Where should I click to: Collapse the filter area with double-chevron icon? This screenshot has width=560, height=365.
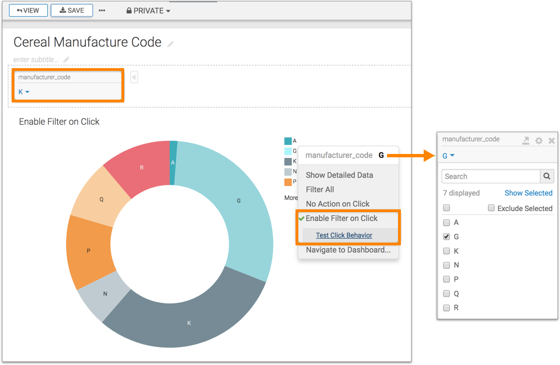tap(134, 78)
